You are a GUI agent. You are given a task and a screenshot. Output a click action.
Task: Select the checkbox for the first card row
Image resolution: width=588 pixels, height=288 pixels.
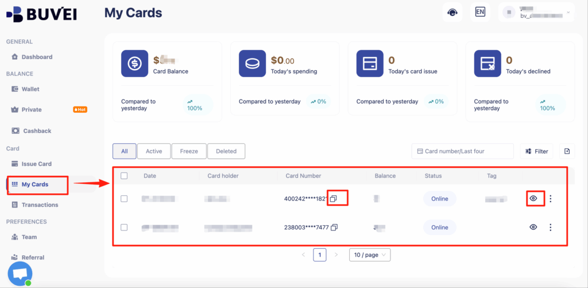pyautogui.click(x=124, y=198)
